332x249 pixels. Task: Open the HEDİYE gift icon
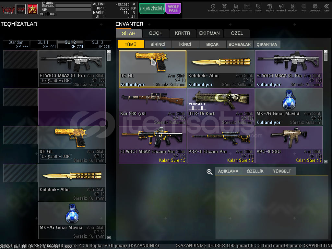click(270, 8)
